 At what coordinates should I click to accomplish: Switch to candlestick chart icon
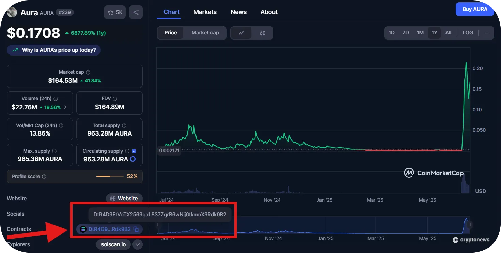pos(262,33)
